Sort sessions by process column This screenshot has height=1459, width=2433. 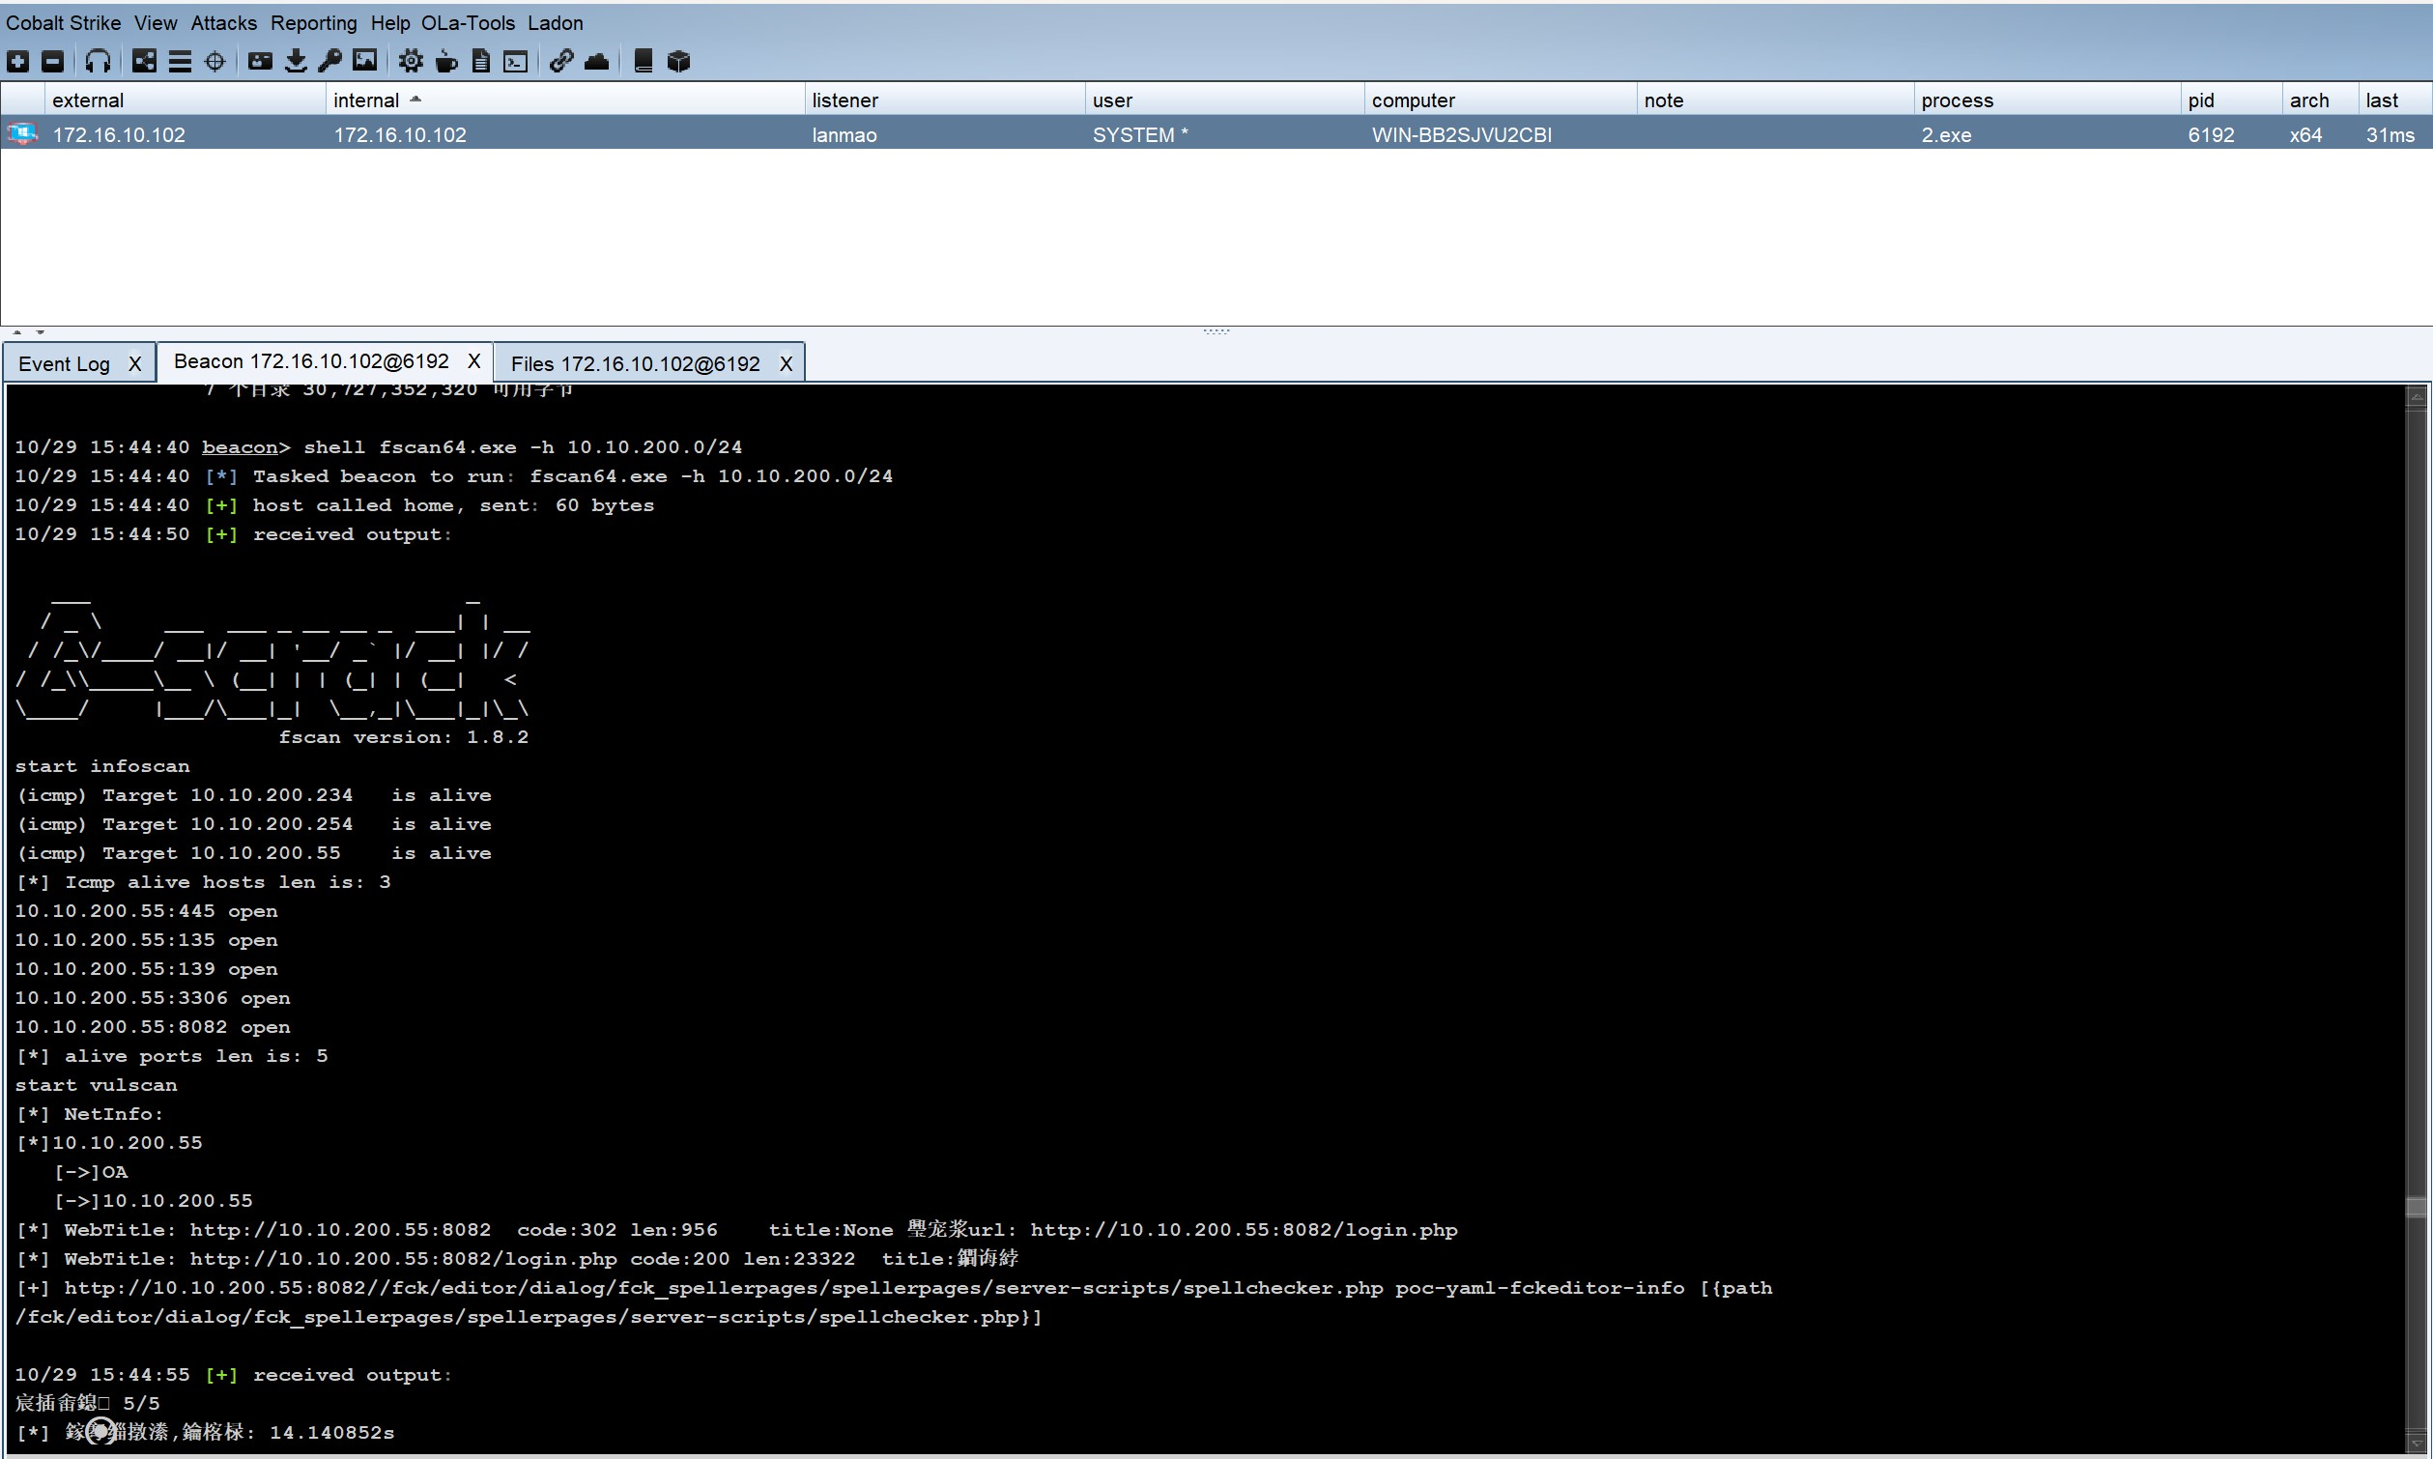pyautogui.click(x=2047, y=100)
